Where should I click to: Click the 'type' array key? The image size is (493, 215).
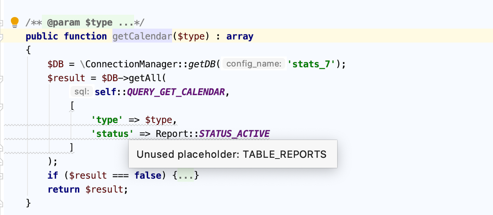pyautogui.click(x=107, y=120)
